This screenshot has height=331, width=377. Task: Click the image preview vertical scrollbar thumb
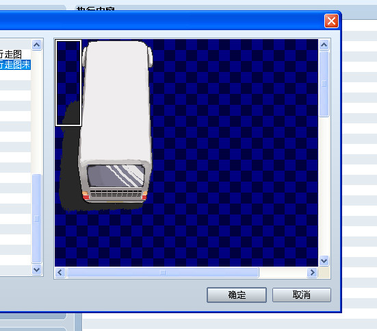[x=324, y=84]
